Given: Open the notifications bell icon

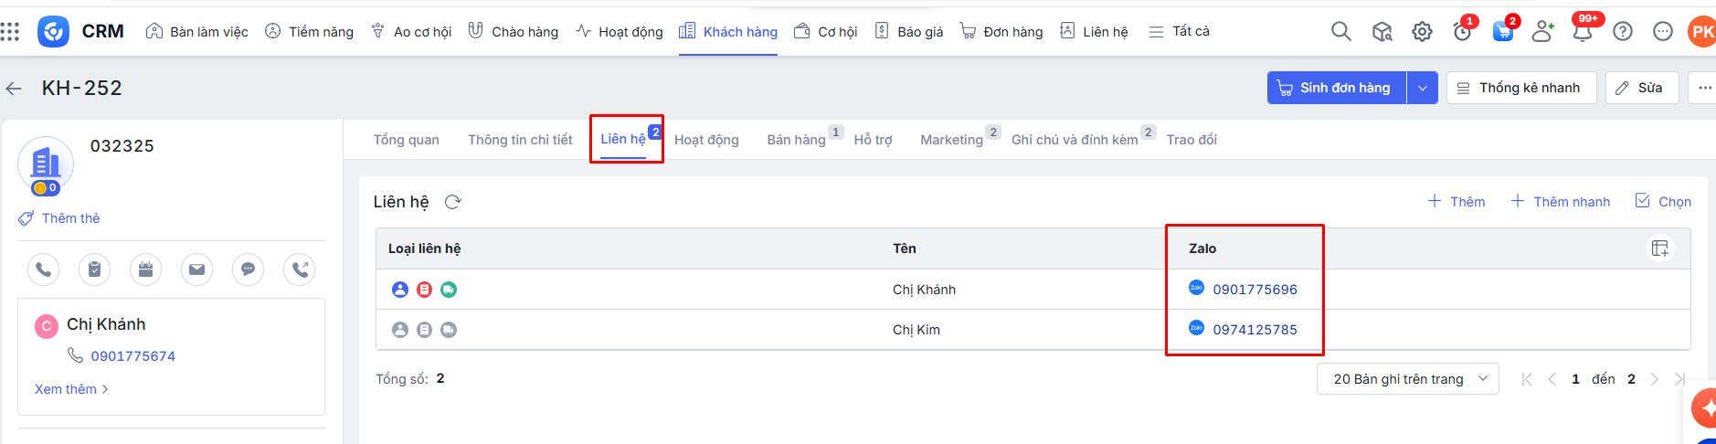Looking at the screenshot, I should tap(1582, 32).
